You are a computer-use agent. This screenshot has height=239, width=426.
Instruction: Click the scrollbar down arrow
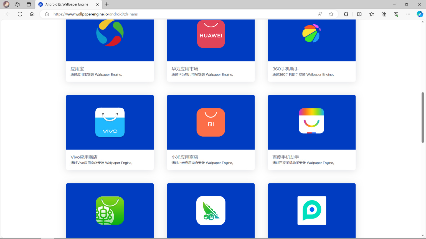[423, 236]
